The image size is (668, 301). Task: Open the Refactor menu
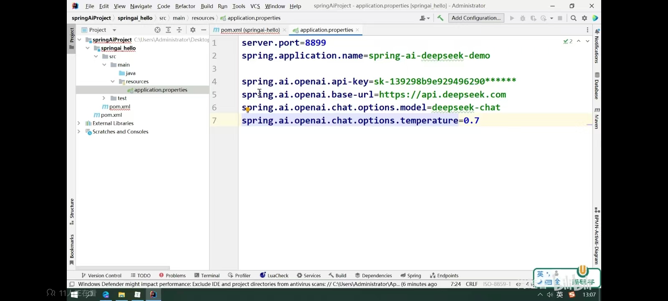point(185,6)
